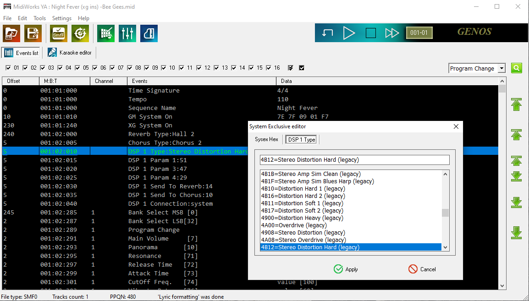Cancel the System Exclusive editor dialog
This screenshot has width=529, height=301.
click(422, 269)
